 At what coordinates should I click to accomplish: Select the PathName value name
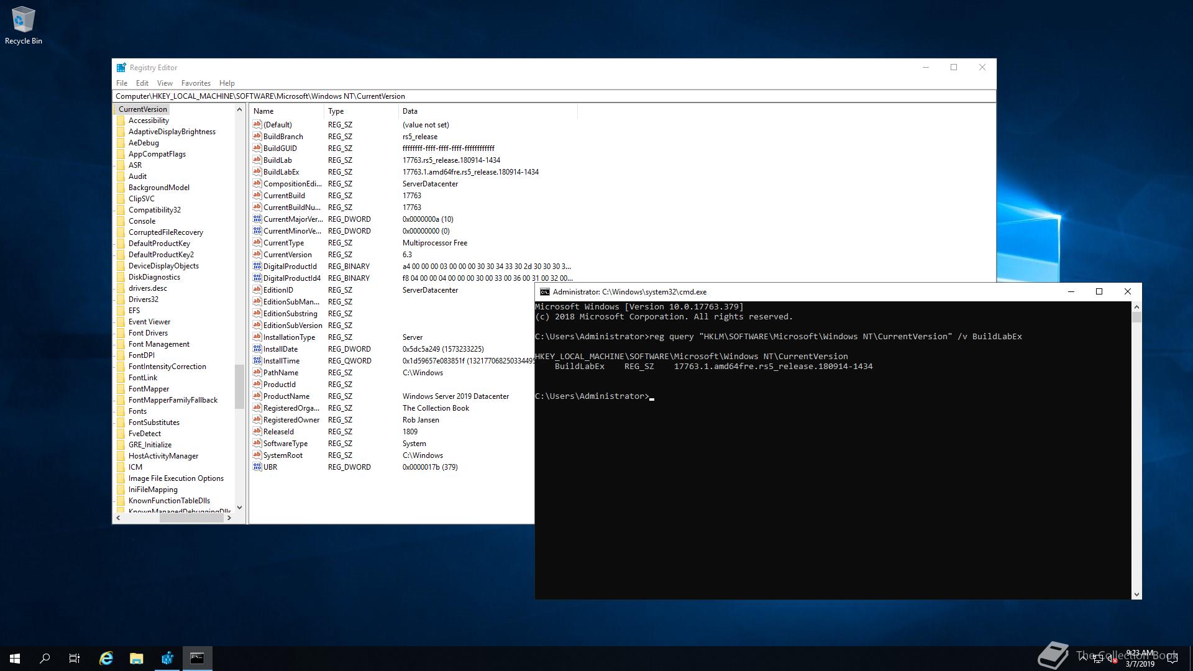[x=281, y=373]
